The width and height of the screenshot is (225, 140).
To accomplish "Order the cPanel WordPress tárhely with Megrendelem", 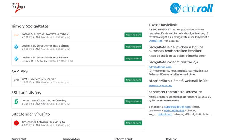I will (x=133, y=35).
